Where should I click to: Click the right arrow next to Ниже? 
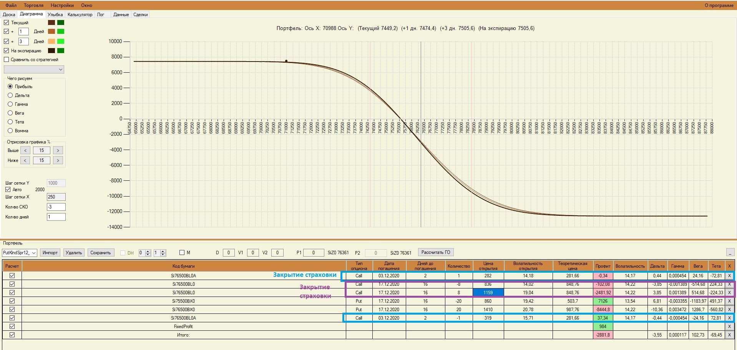[58, 160]
